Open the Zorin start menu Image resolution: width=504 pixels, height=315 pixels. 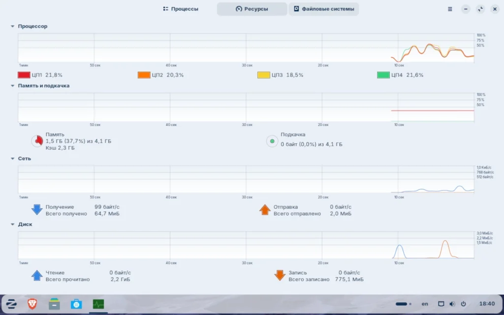[12, 304]
